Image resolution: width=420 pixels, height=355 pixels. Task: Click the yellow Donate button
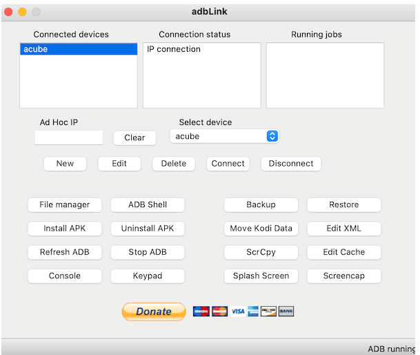click(154, 311)
